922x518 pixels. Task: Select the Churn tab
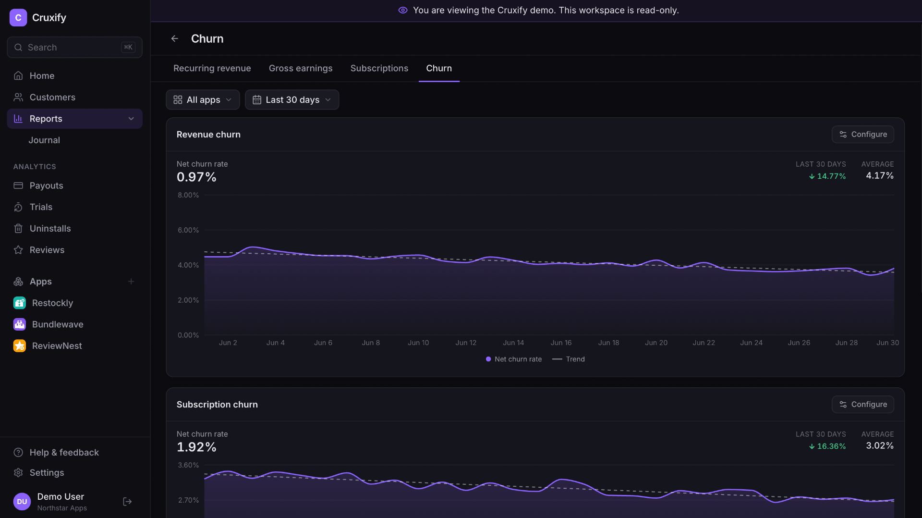tap(439, 68)
